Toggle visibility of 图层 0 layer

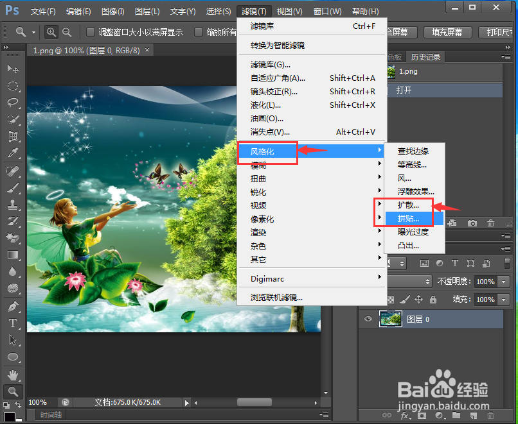pyautogui.click(x=368, y=319)
